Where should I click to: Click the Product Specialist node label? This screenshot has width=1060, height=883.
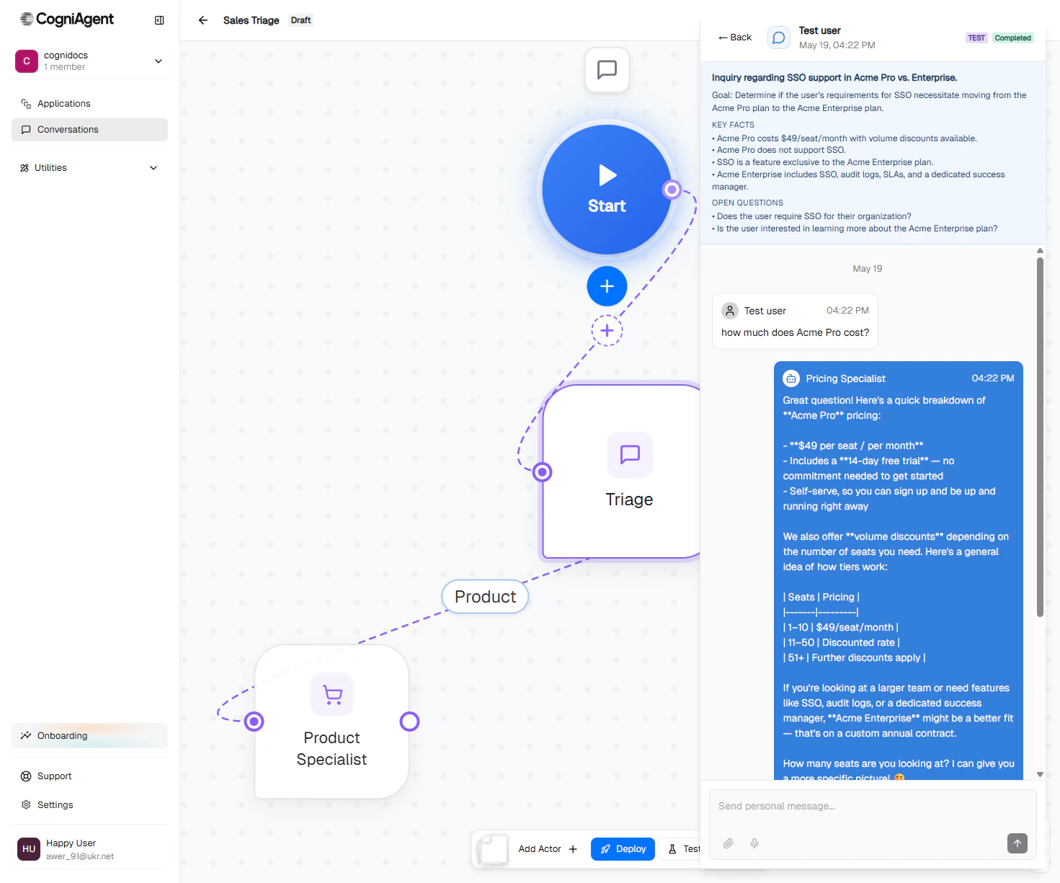tap(332, 749)
